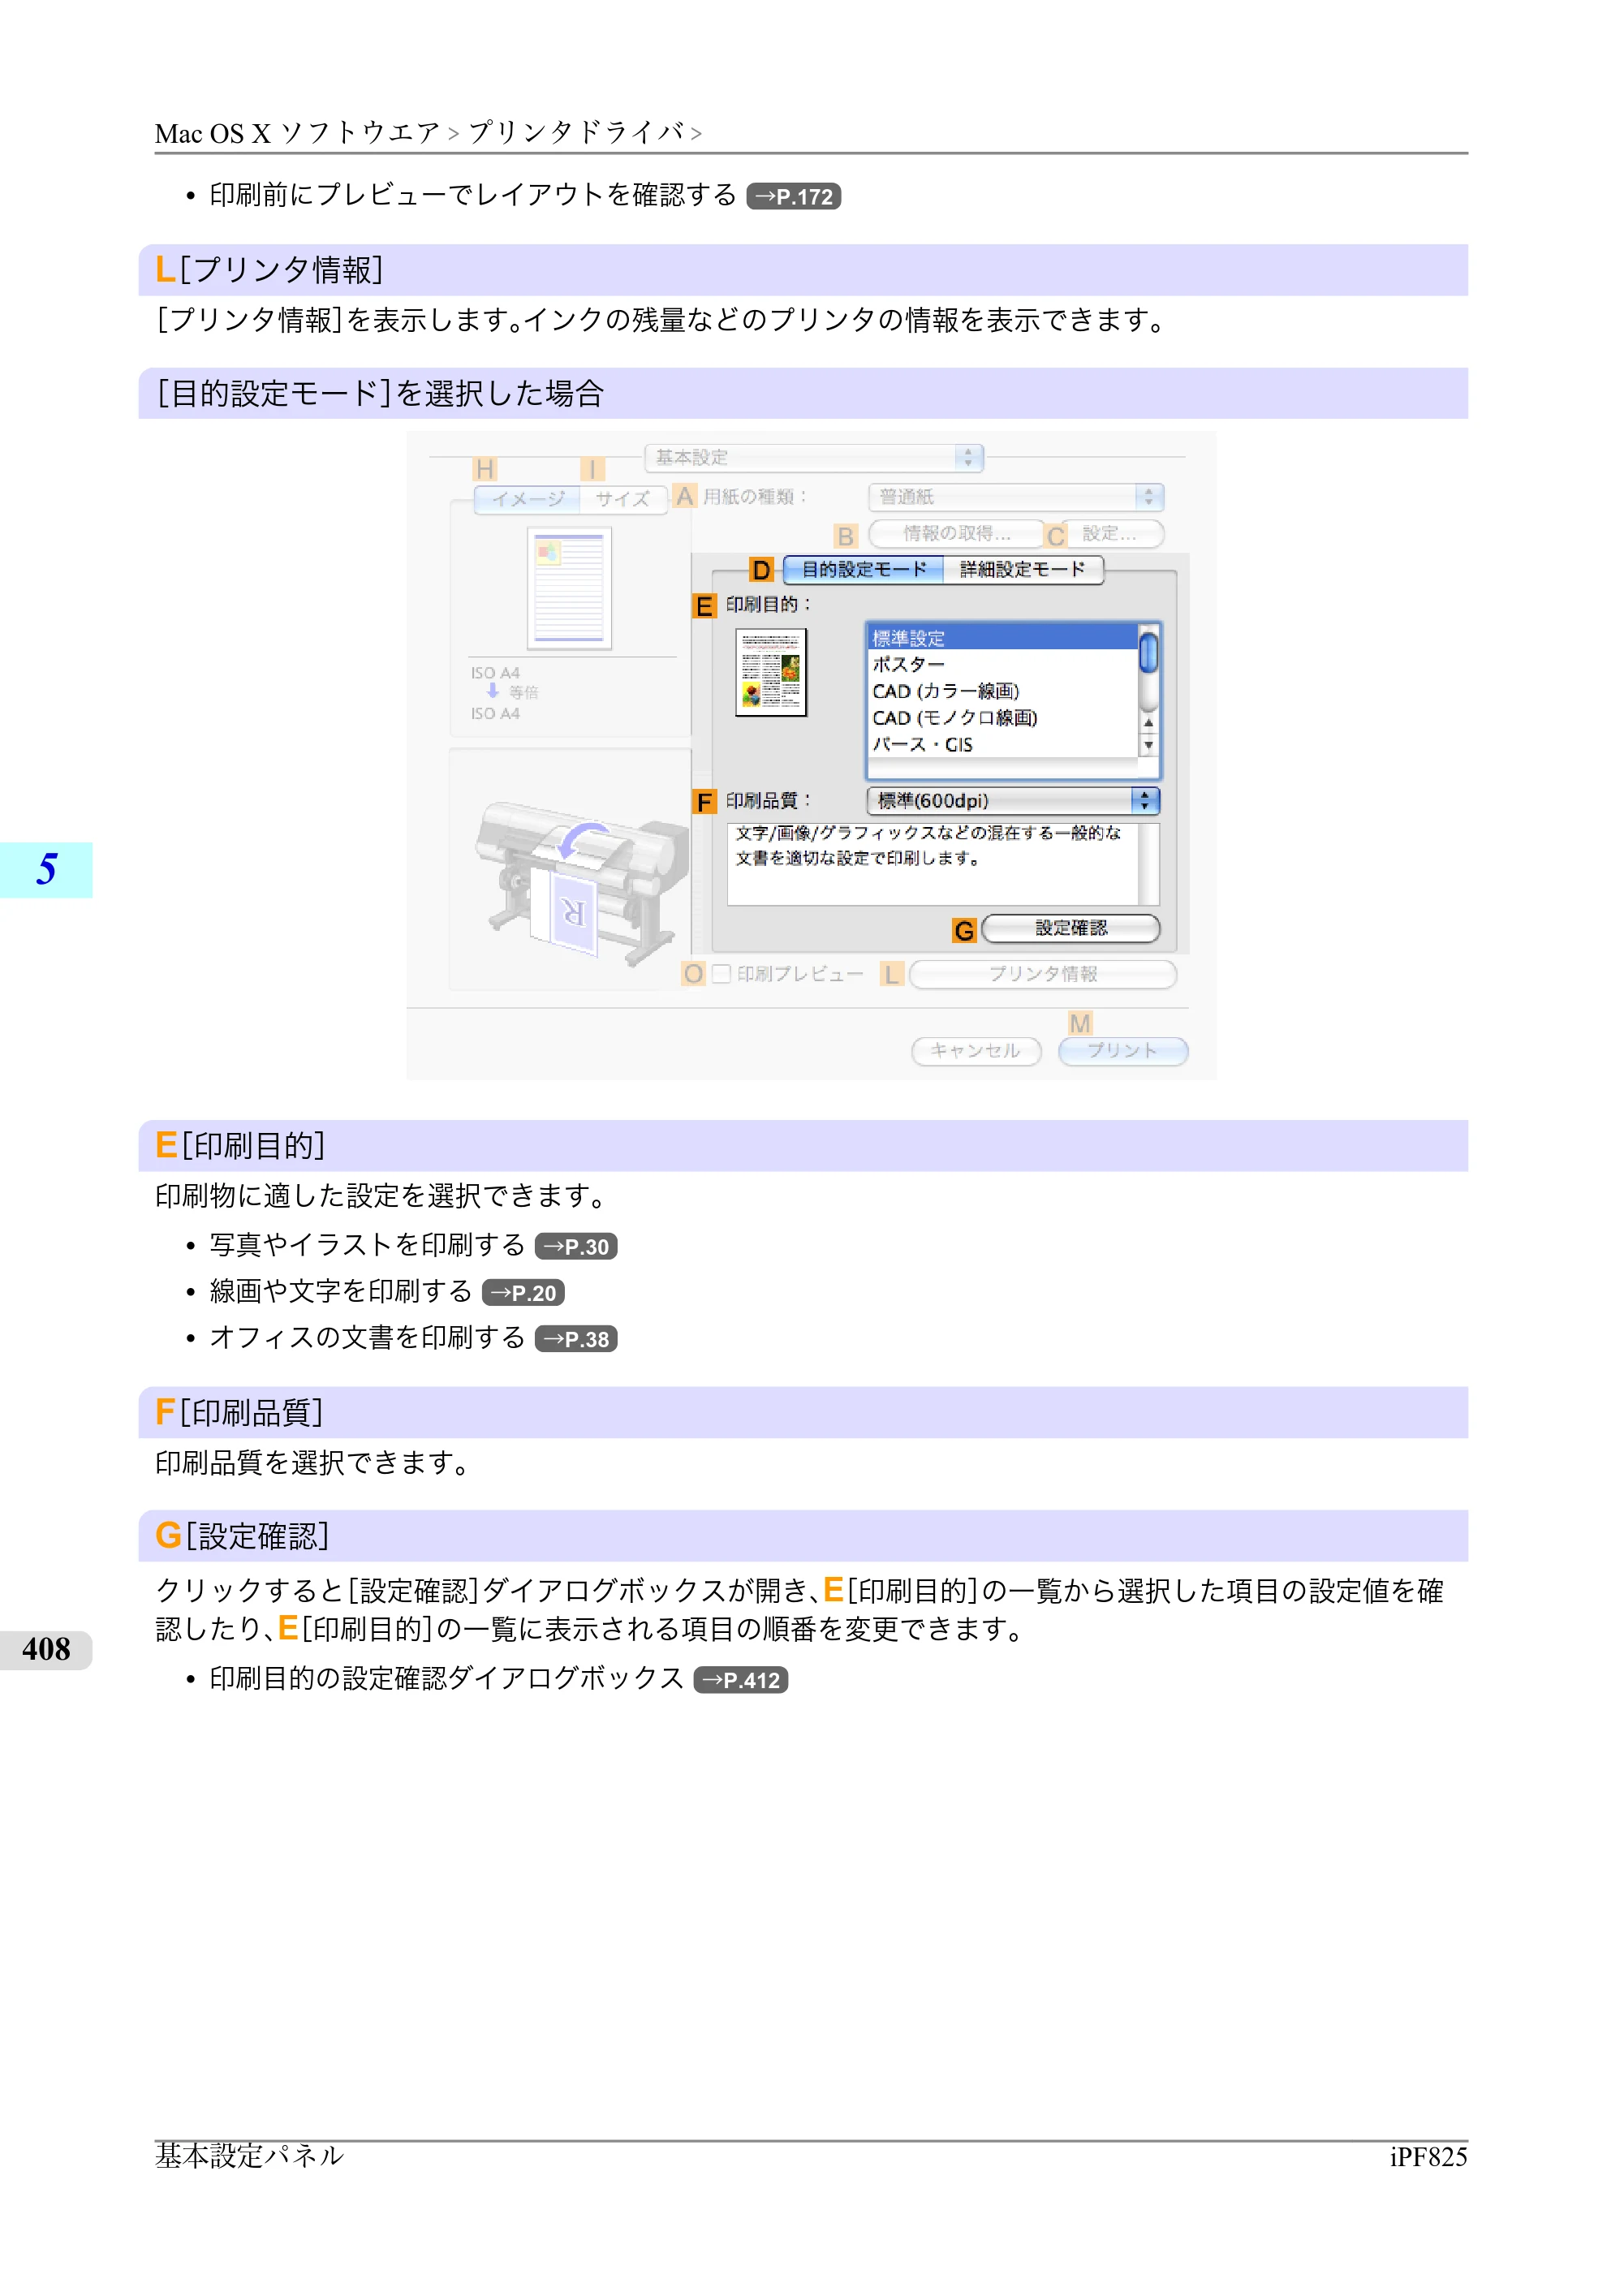This screenshot has height=2296, width=1624.
Task: Toggle the 印刷プレビュー checkbox
Action: [722, 974]
